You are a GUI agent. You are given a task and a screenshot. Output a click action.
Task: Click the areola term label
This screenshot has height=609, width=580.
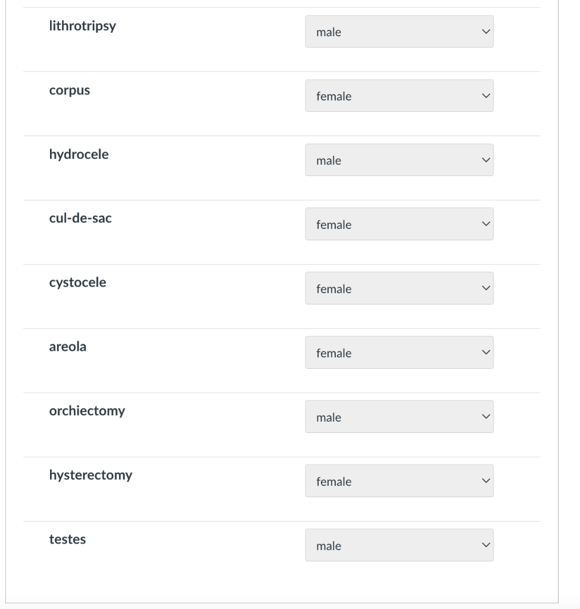coord(67,347)
